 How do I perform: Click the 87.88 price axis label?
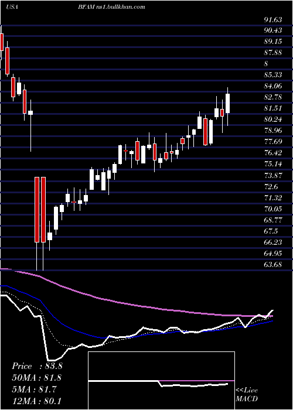(273, 53)
